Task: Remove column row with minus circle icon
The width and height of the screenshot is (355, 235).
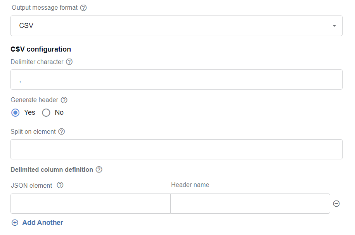Action: coord(336,204)
